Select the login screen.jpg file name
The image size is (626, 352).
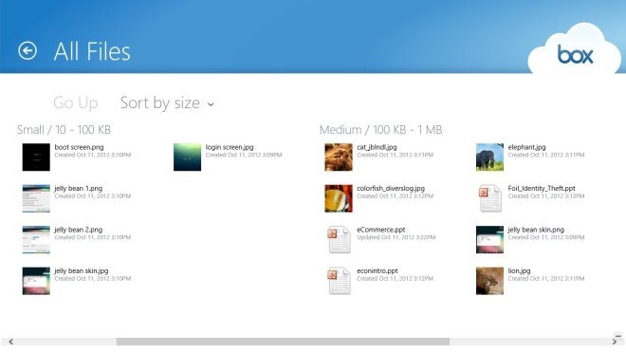point(230,147)
